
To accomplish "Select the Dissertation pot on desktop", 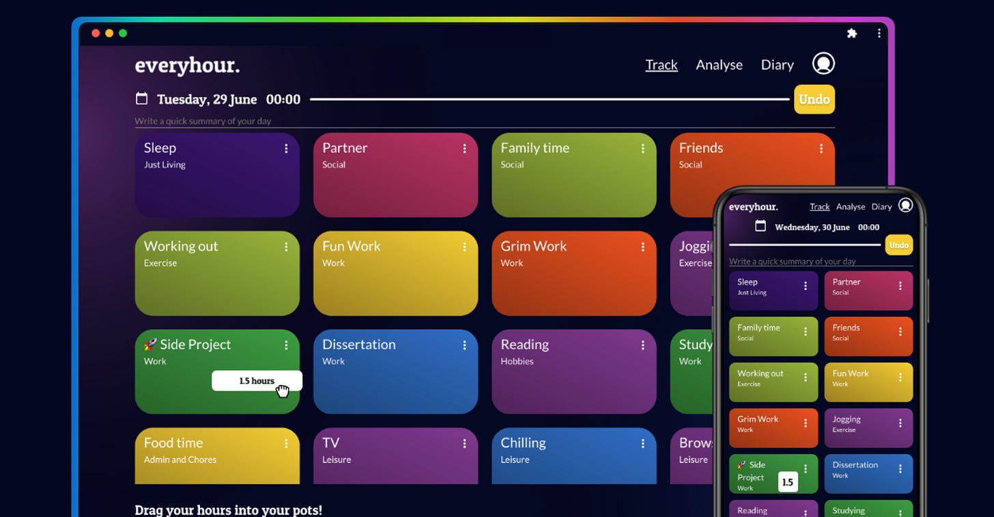I will tap(395, 372).
